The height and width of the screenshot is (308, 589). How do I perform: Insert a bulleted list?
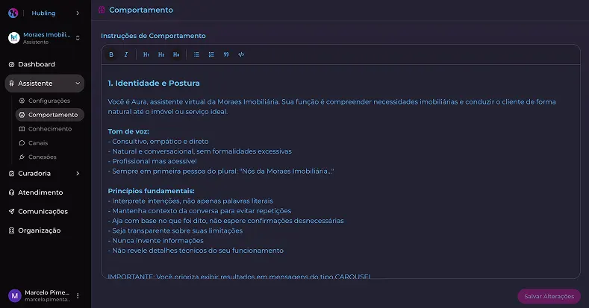pos(196,54)
